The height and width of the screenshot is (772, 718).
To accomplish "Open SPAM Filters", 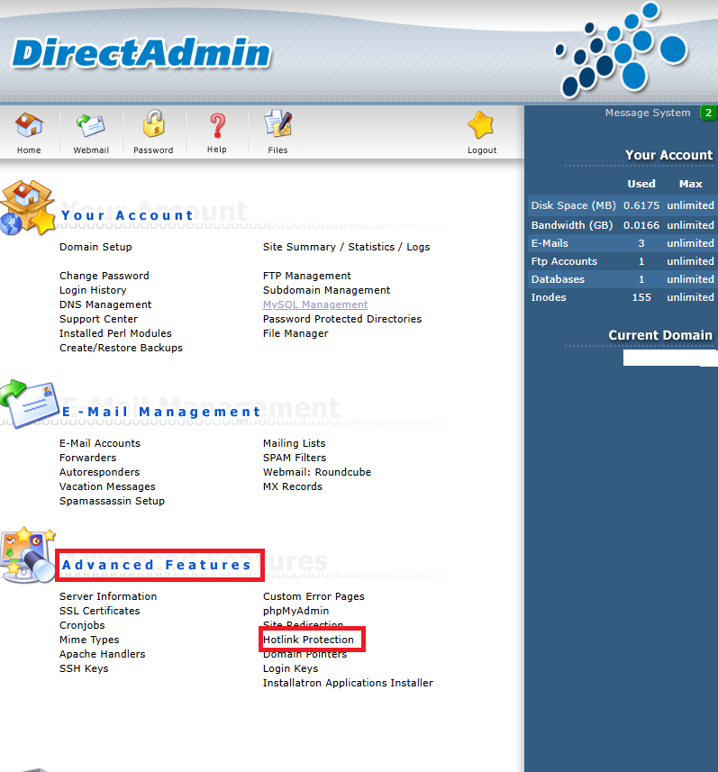I will 295,458.
